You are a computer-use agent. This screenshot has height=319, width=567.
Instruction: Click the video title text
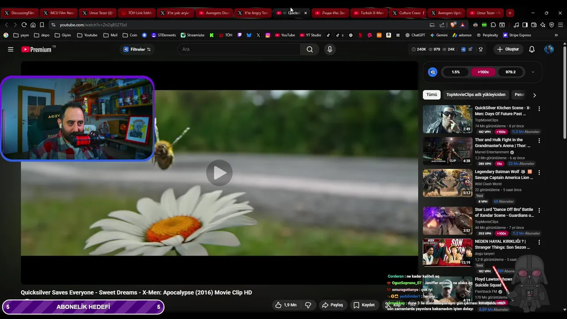[x=136, y=292]
